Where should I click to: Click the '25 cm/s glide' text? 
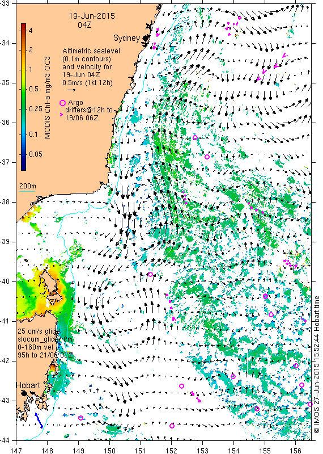tap(39, 331)
